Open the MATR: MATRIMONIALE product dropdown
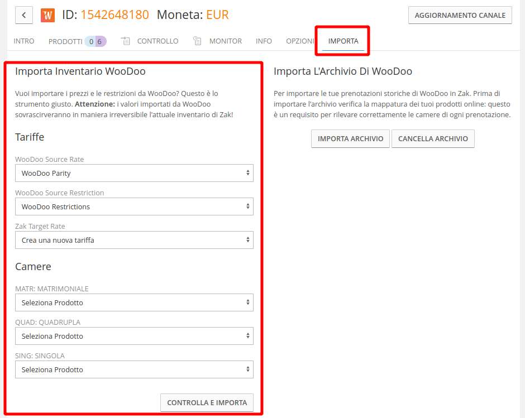525x418 pixels. (134, 302)
